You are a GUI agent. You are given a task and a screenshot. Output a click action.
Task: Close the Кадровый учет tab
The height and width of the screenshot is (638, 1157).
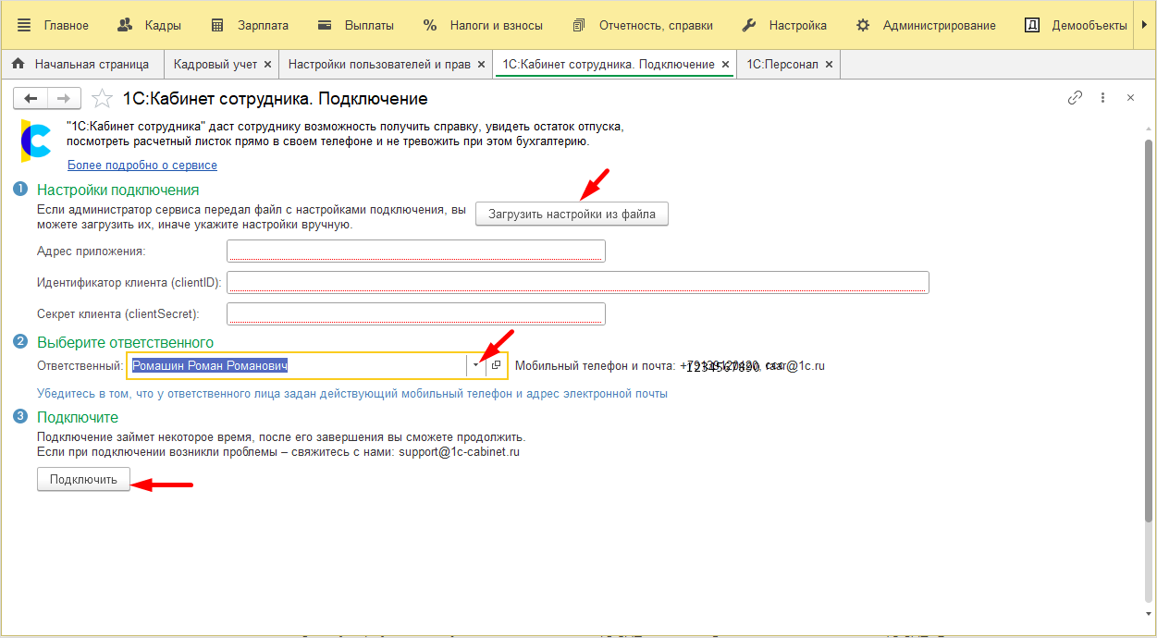tap(267, 65)
